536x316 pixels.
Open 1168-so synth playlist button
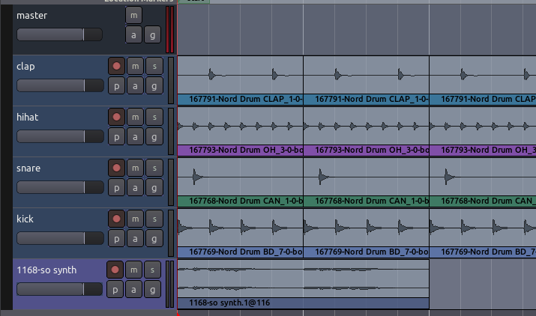[115, 290]
